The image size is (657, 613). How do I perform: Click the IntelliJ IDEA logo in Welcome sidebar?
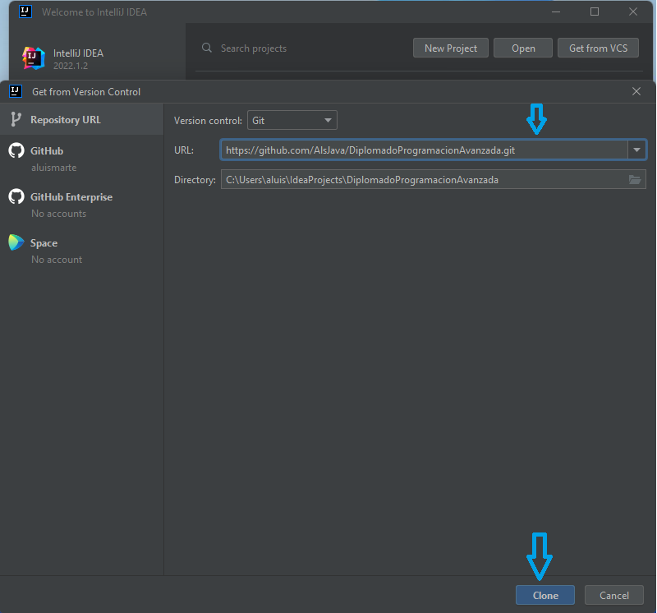34,58
